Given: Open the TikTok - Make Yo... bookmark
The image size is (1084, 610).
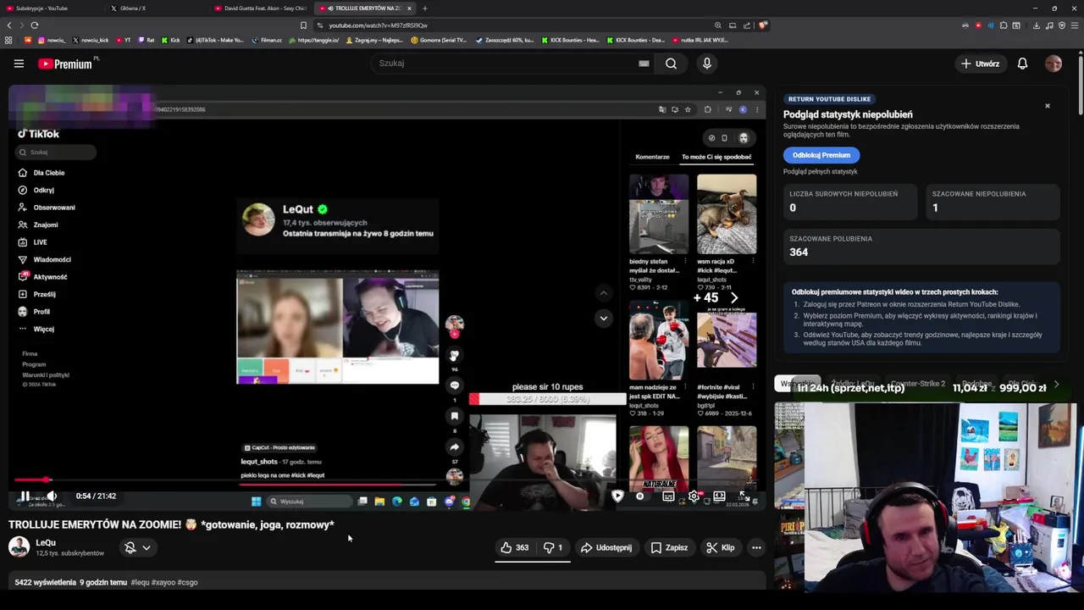Looking at the screenshot, I should (x=215, y=40).
